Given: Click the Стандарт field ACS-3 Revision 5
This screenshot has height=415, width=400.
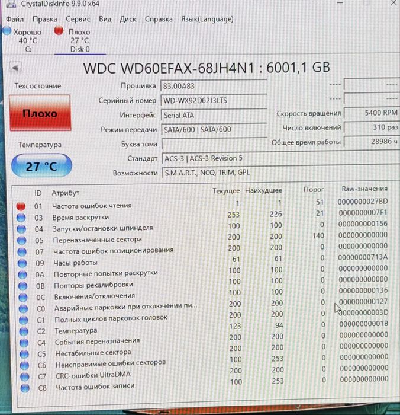Looking at the screenshot, I should [x=280, y=158].
